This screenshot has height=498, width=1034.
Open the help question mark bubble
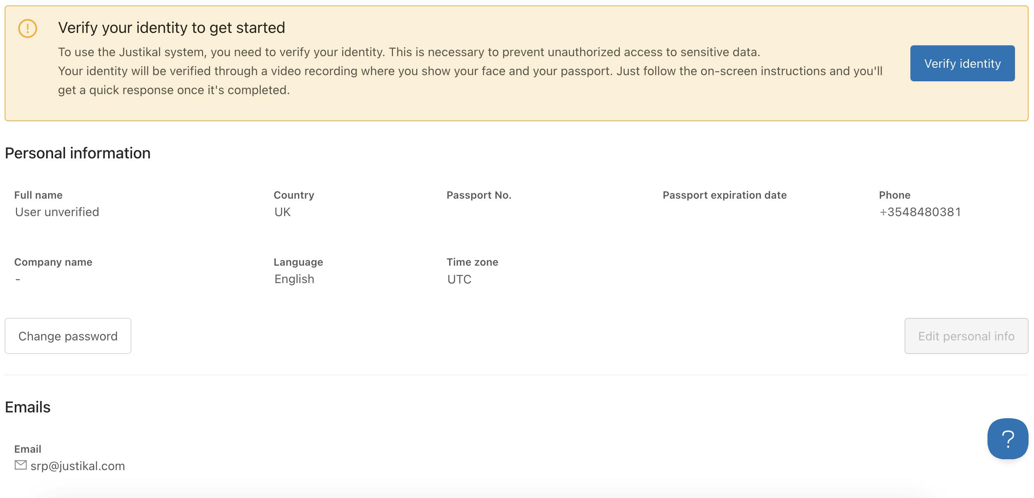(x=1007, y=439)
